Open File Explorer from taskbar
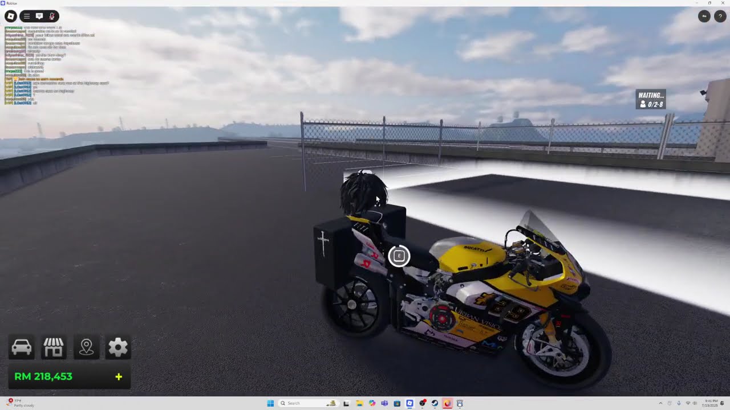 coord(359,403)
